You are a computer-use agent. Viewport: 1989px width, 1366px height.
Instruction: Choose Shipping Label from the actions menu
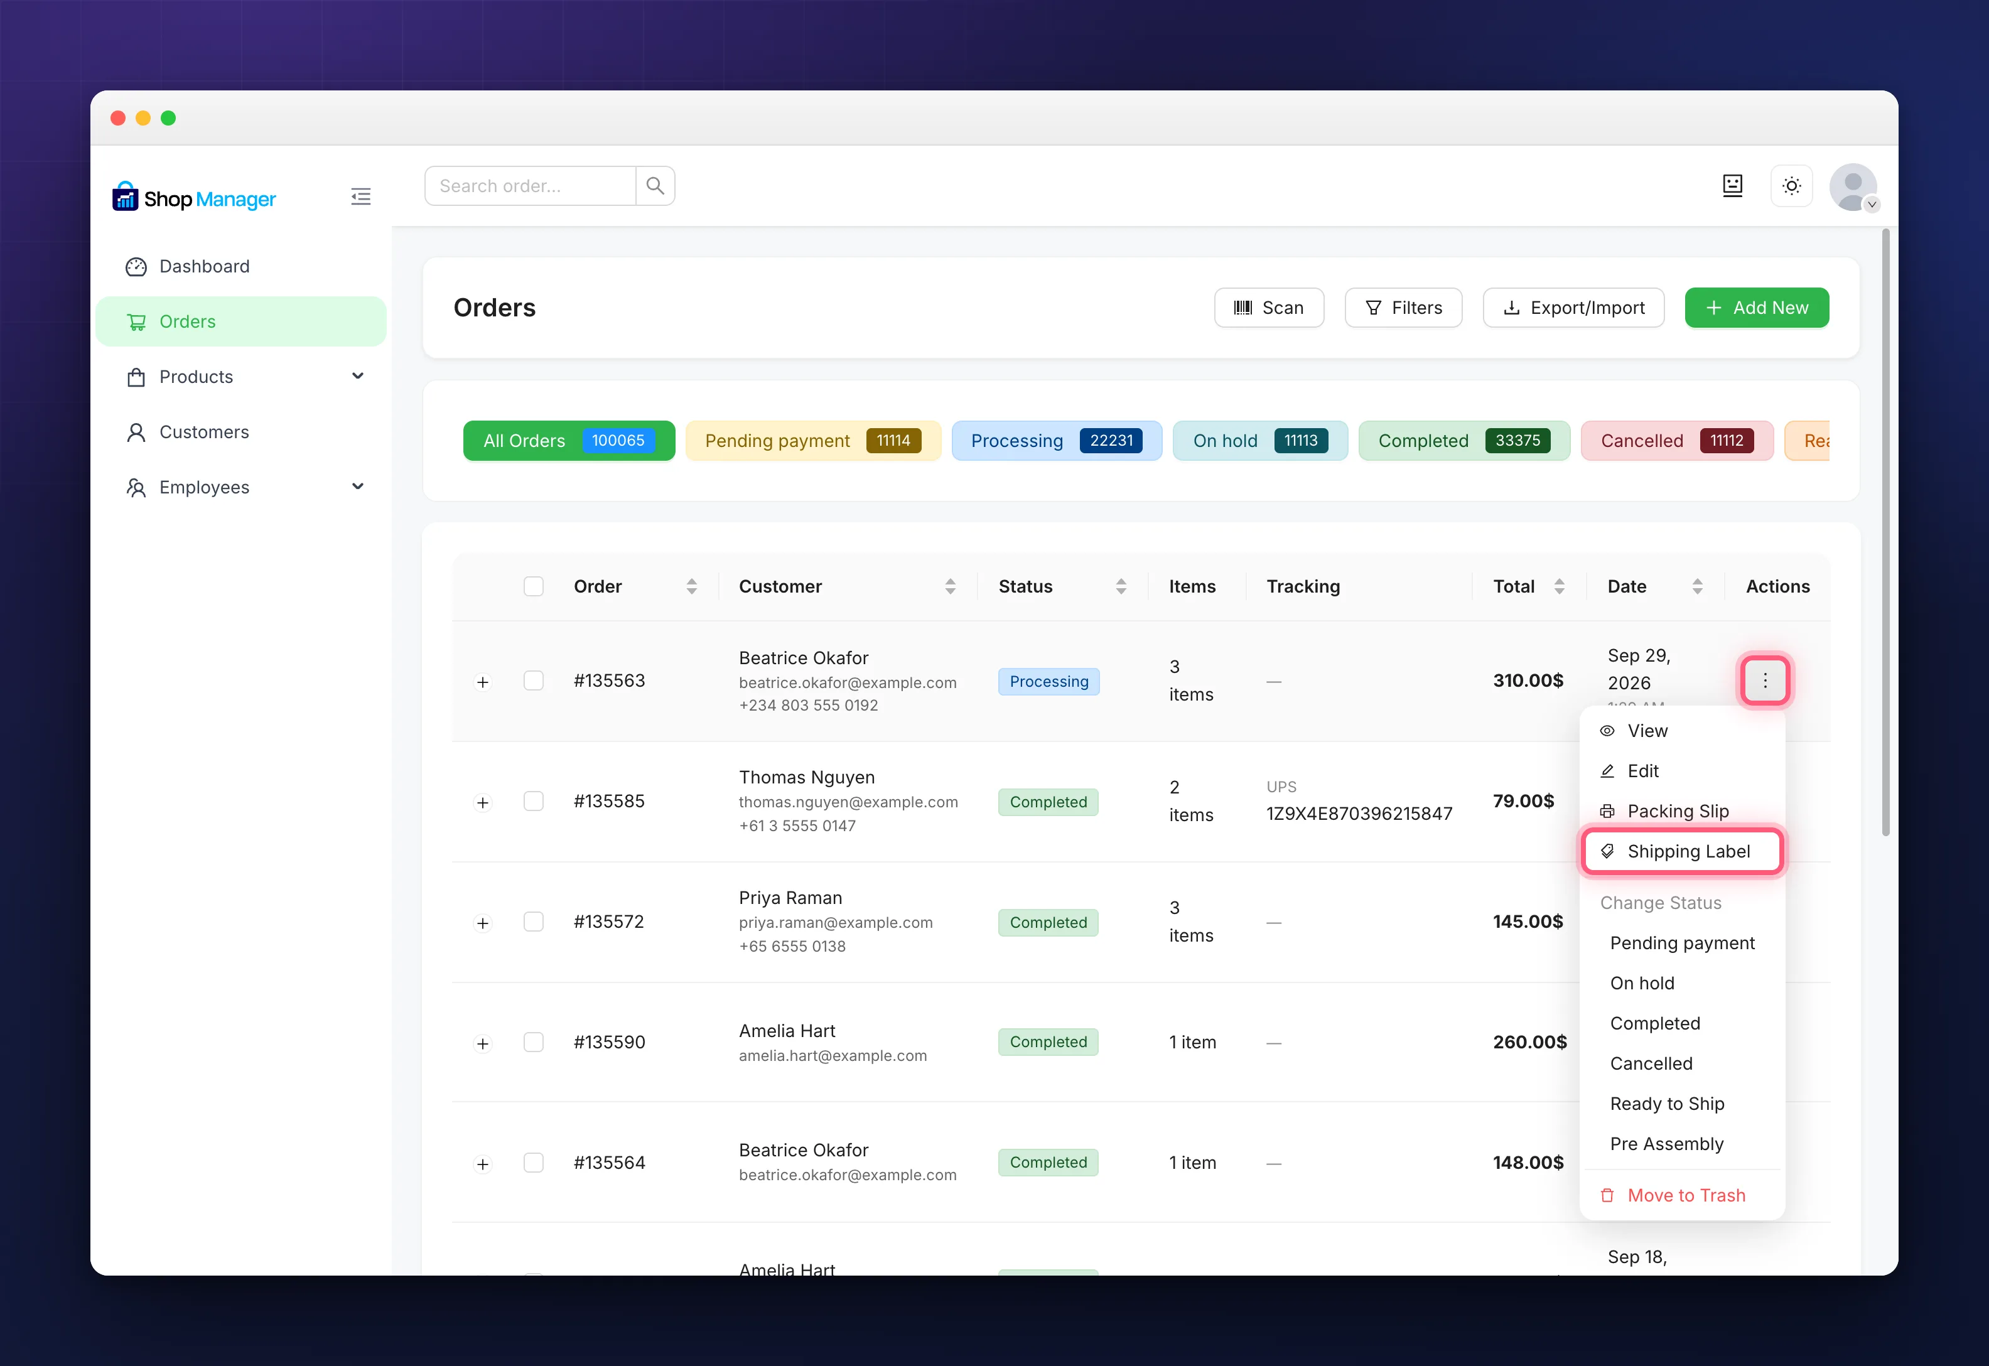(1682, 851)
